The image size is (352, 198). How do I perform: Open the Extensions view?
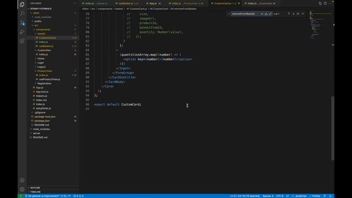[x=22, y=41]
